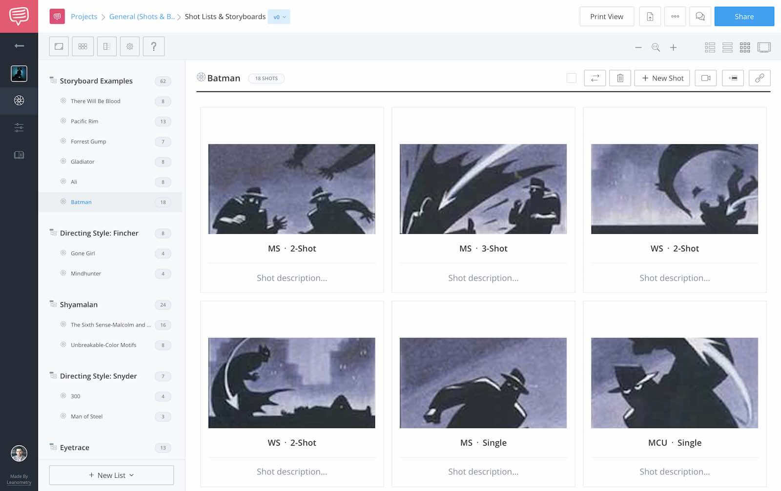781x491 pixels.
Task: Click shot description field under MS 3-Shot
Action: click(483, 278)
